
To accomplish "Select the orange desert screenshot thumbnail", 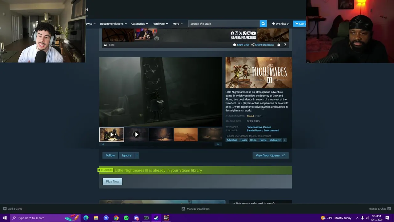I will pos(186,135).
